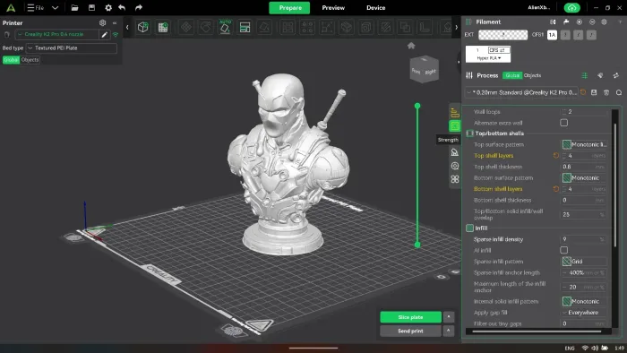Click the Add model cube icon
Screen dimensions: 627x353
click(x=143, y=27)
